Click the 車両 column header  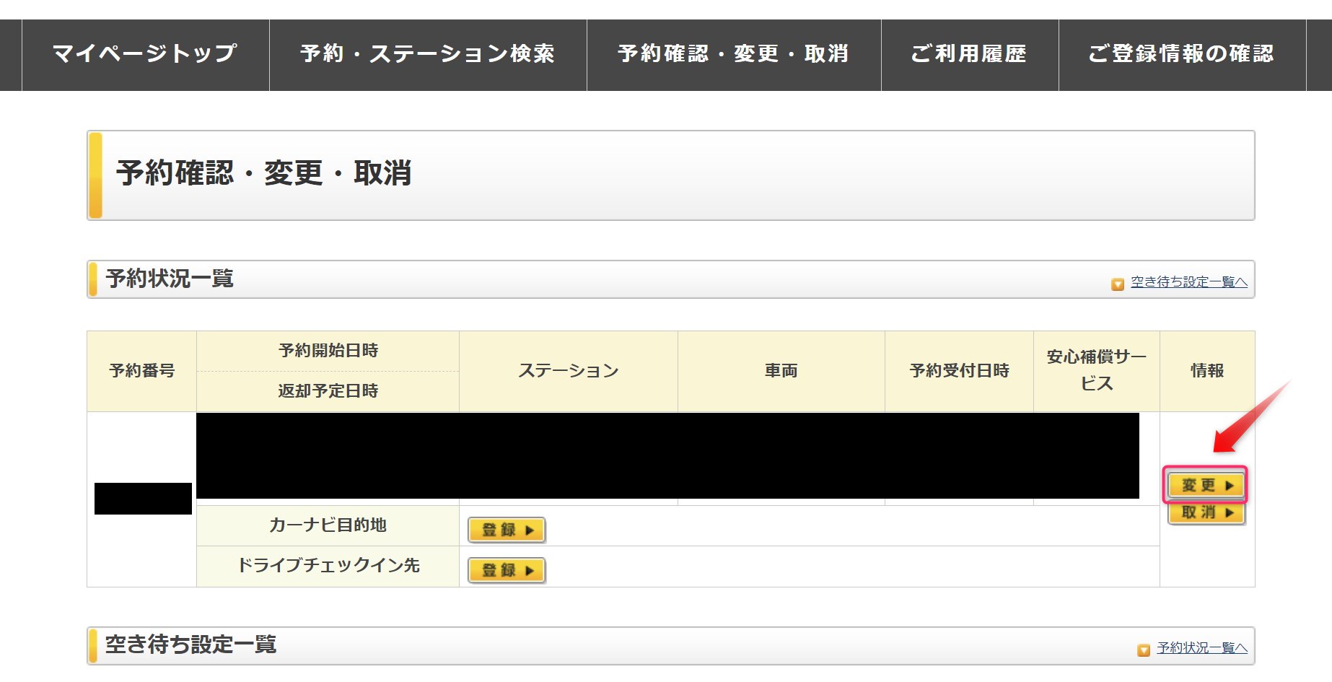pyautogui.click(x=781, y=371)
